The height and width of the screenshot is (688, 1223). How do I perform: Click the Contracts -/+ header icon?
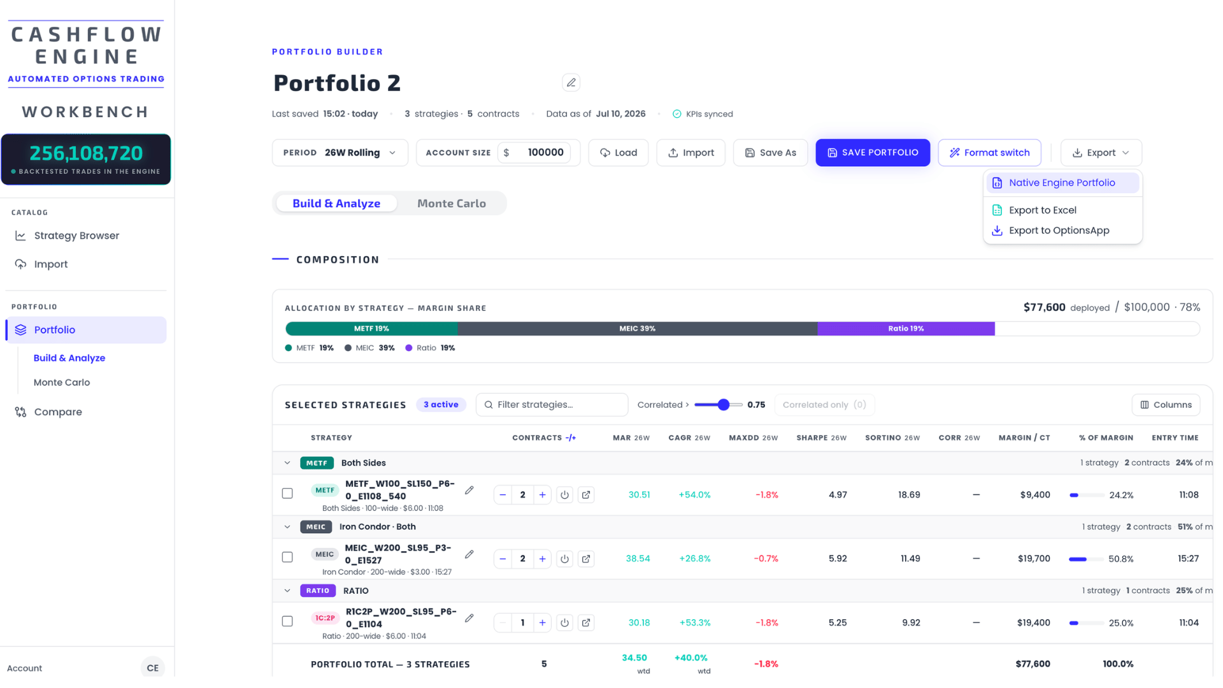click(x=570, y=438)
